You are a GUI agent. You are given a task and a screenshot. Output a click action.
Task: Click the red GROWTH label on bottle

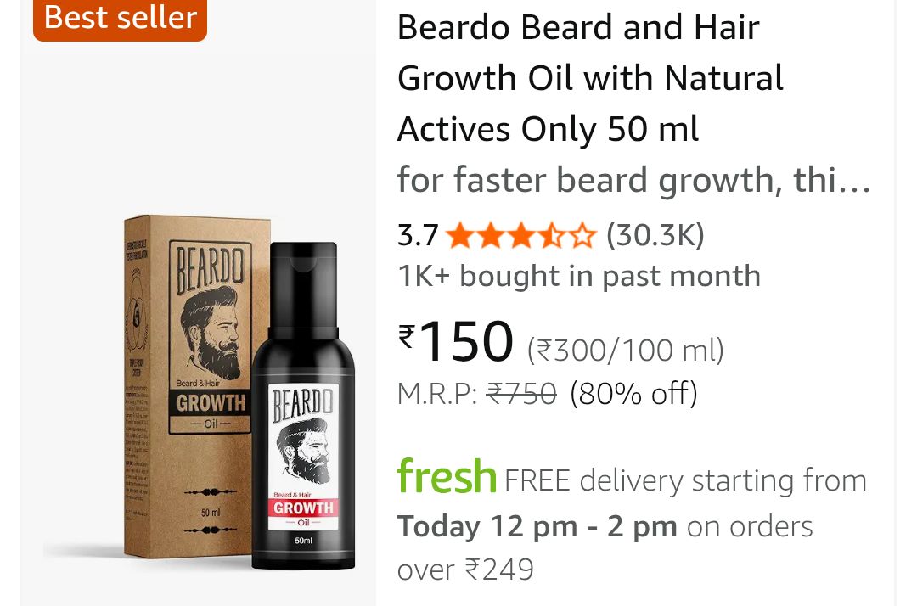(304, 508)
